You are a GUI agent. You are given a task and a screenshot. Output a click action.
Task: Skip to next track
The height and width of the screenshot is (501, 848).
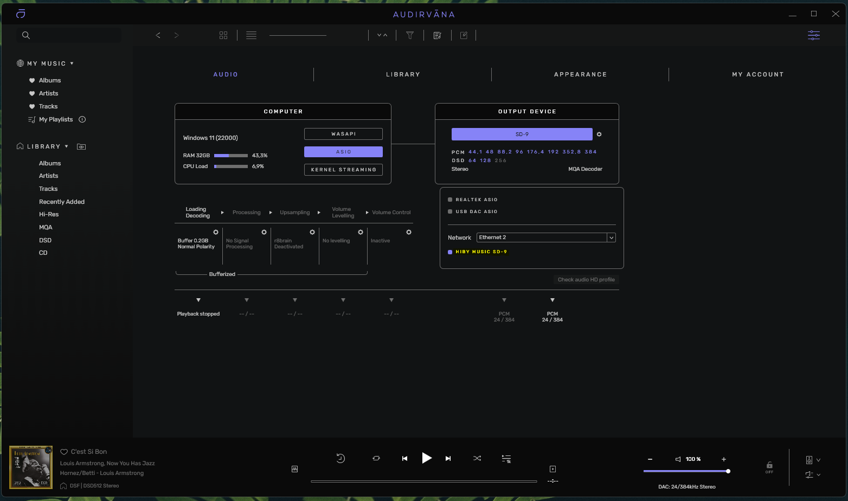(448, 458)
